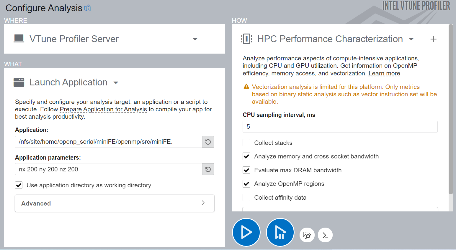Image resolution: width=456 pixels, height=250 pixels.
Task: Open the VTune Profiler Server dropdown
Action: coord(195,39)
